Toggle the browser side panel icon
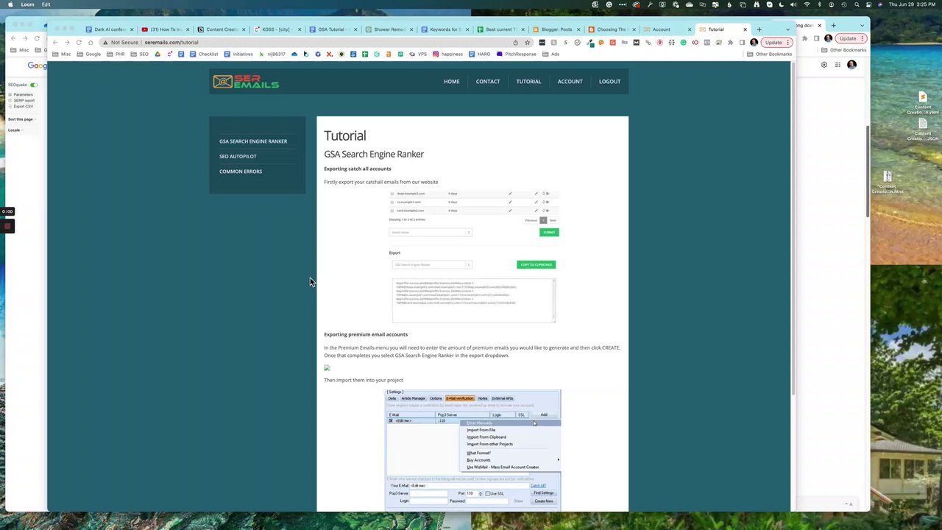The width and height of the screenshot is (942, 530). [742, 42]
